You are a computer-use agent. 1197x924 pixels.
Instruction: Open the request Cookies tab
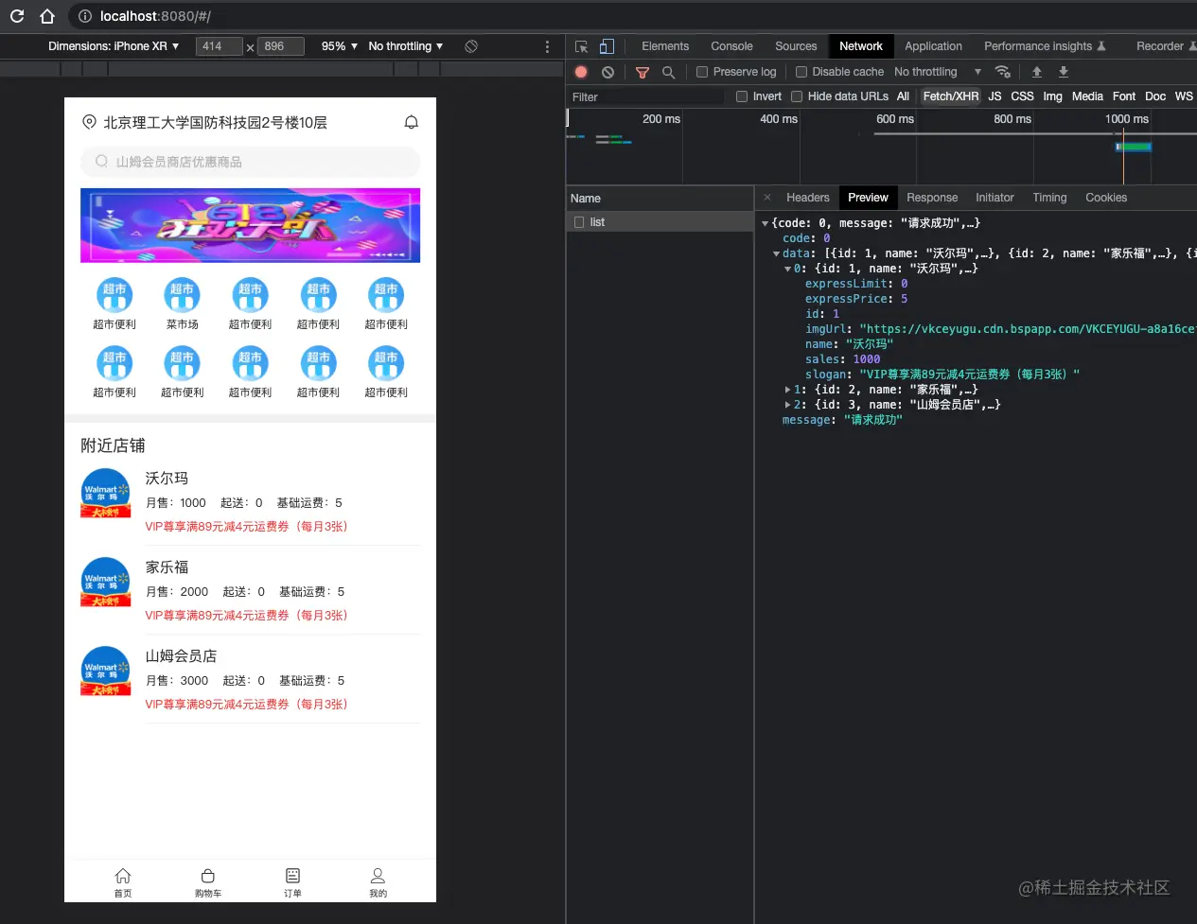coord(1106,198)
